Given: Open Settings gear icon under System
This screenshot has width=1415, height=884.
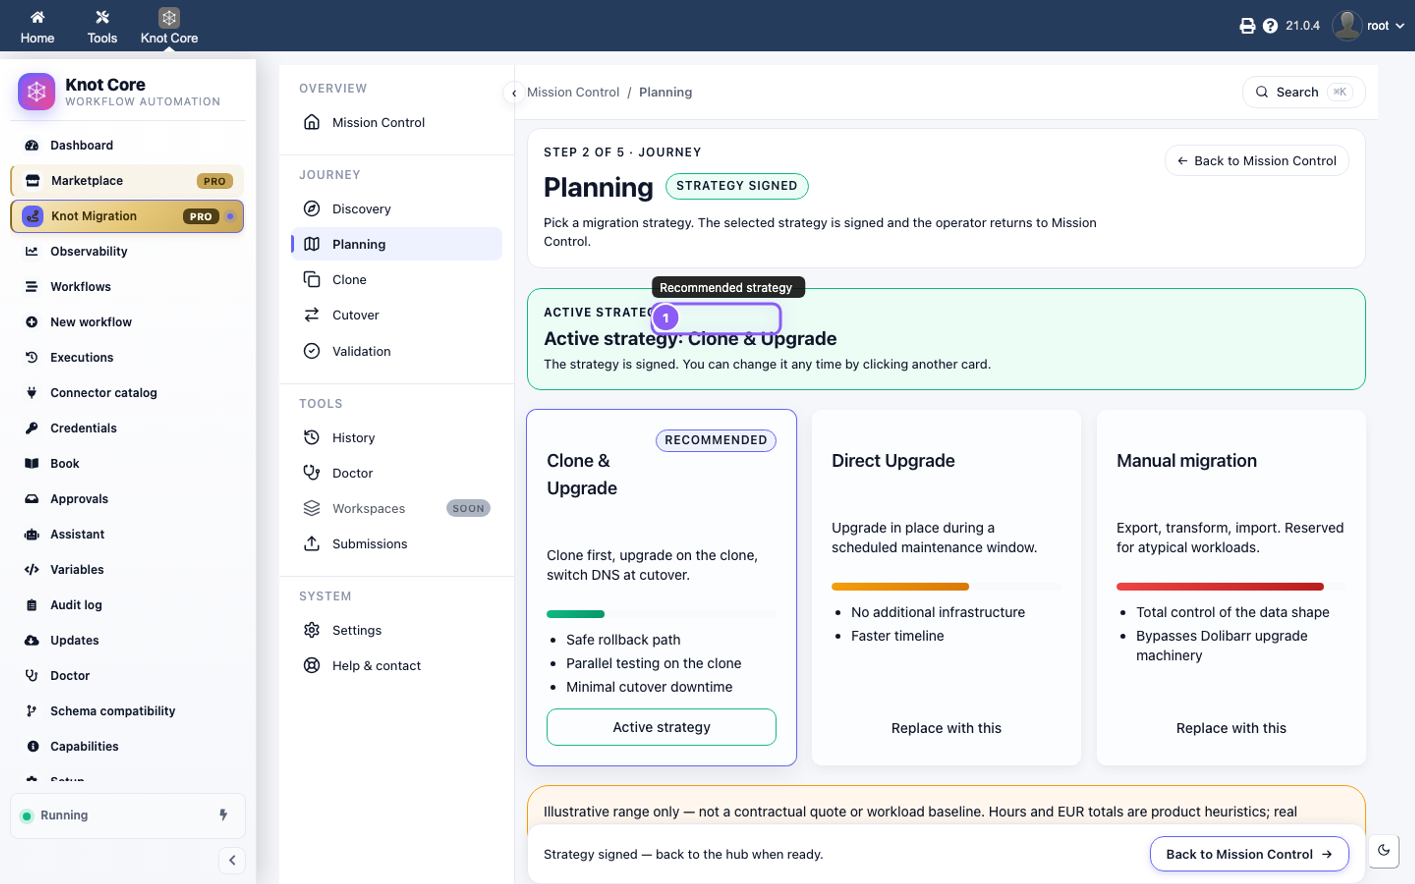Looking at the screenshot, I should pyautogui.click(x=311, y=630).
